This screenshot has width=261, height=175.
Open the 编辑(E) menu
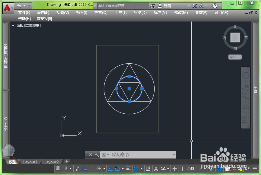pyautogui.click(x=43, y=13)
